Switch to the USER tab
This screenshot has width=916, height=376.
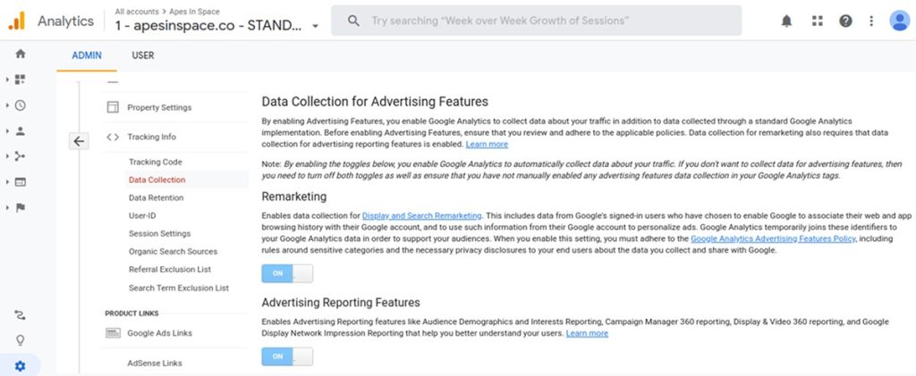point(143,55)
